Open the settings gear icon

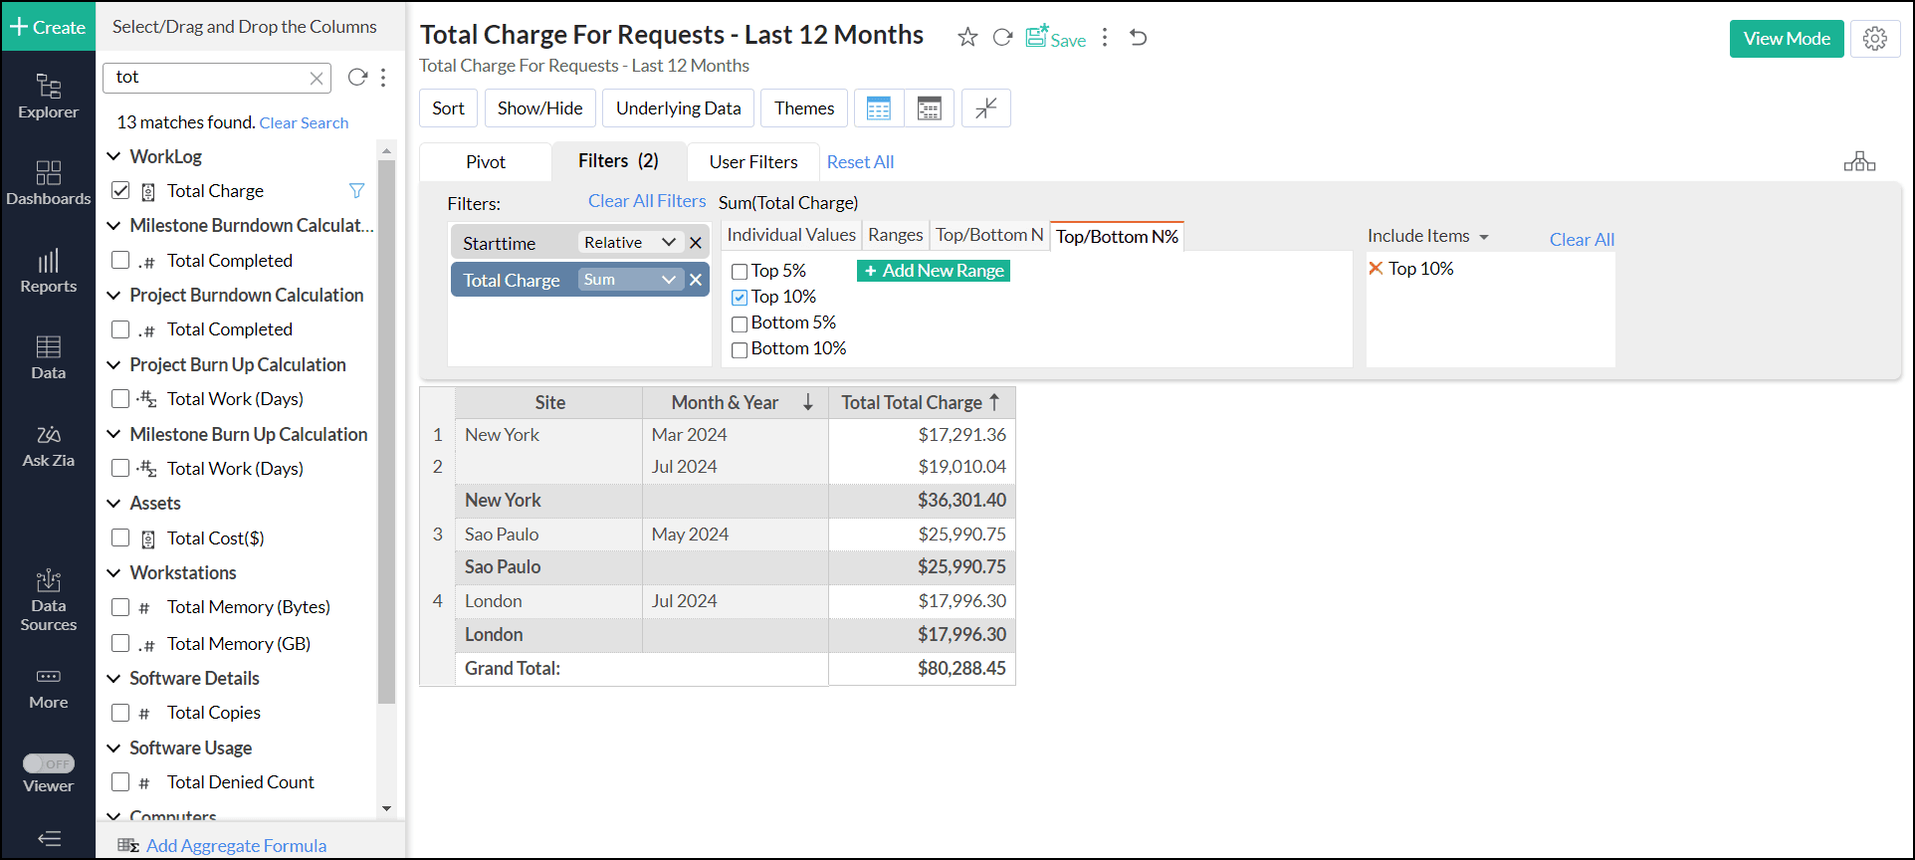[x=1875, y=39]
